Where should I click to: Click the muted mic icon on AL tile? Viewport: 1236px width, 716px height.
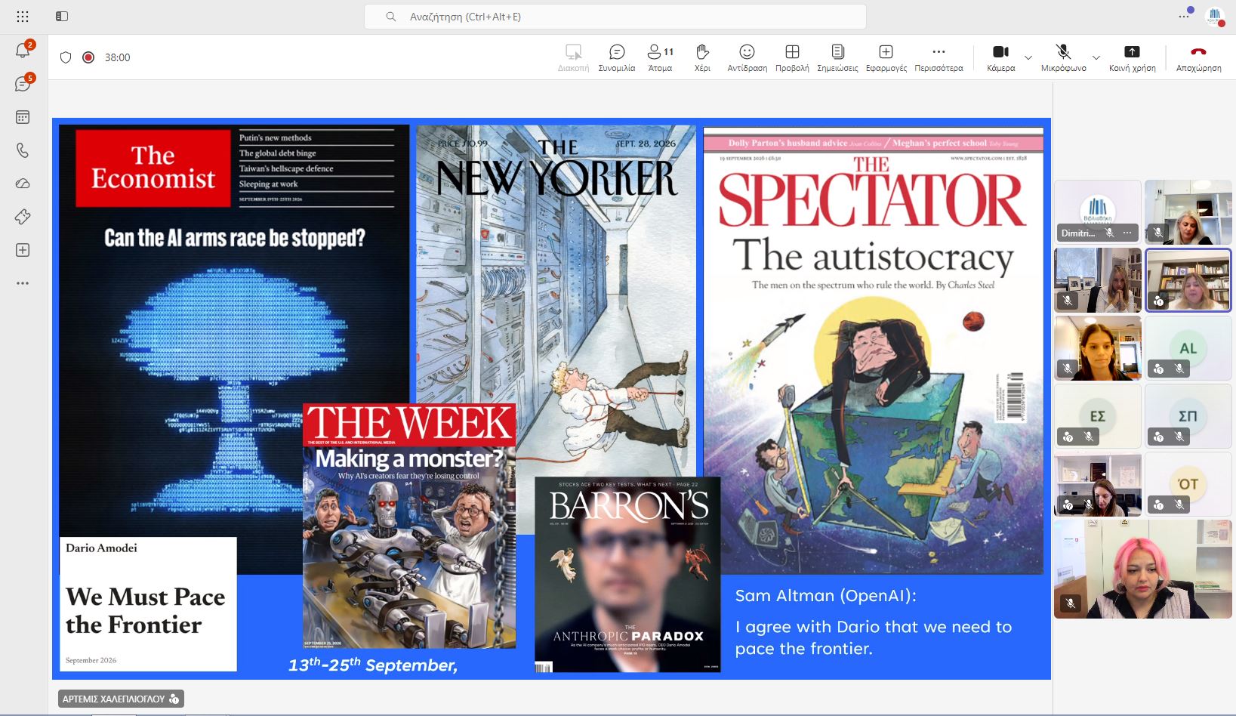pos(1179,369)
